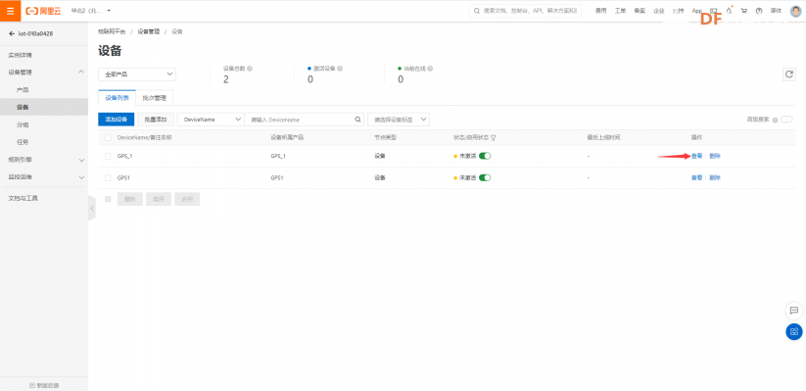Open 实例详情 in the sidebar
This screenshot has height=391, width=806.
tap(21, 55)
